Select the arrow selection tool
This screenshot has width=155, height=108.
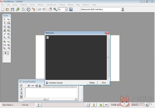point(5,19)
